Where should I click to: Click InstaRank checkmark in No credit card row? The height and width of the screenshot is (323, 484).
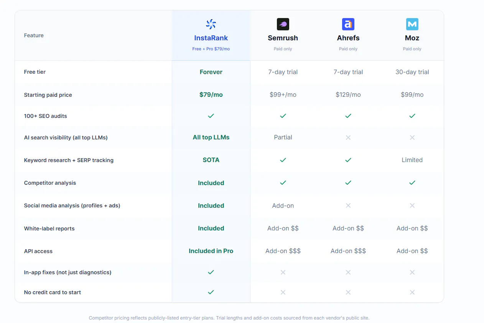click(x=211, y=292)
